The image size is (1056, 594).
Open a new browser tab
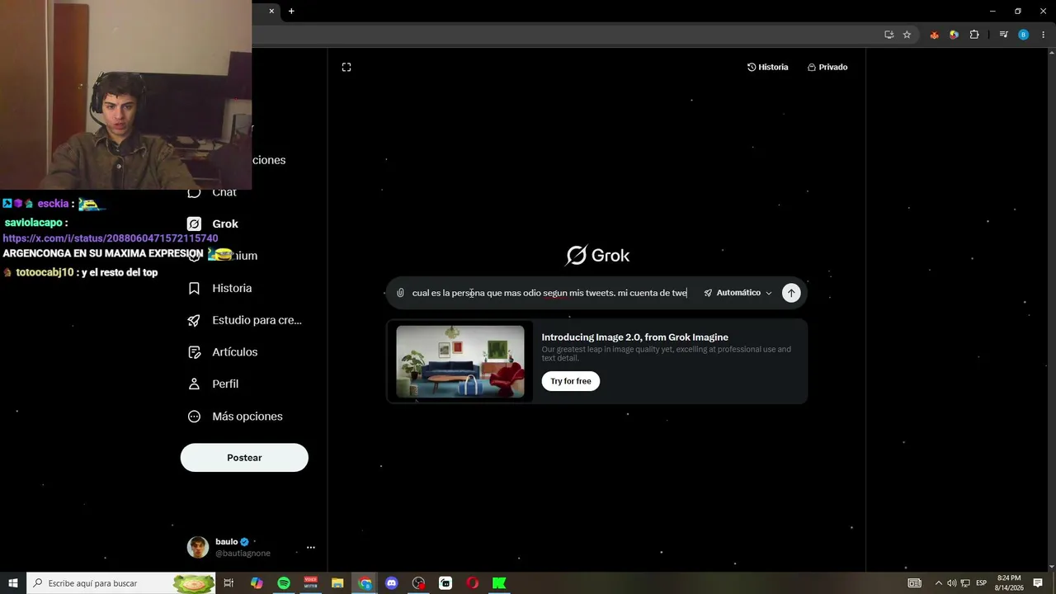[x=291, y=11]
